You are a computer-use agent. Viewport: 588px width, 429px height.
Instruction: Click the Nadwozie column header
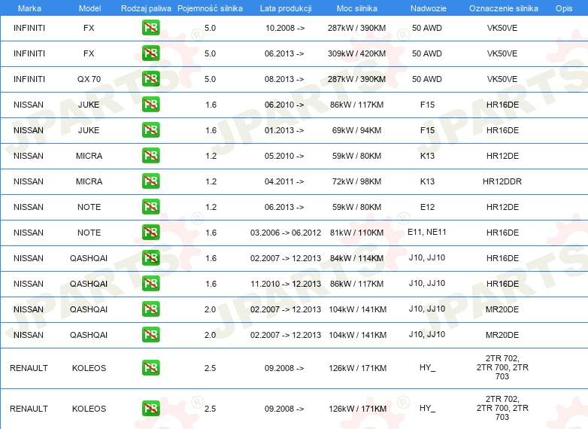(x=429, y=8)
